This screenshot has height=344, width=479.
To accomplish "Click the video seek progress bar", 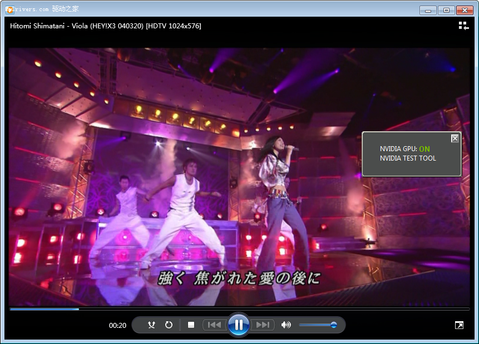I will point(239,309).
